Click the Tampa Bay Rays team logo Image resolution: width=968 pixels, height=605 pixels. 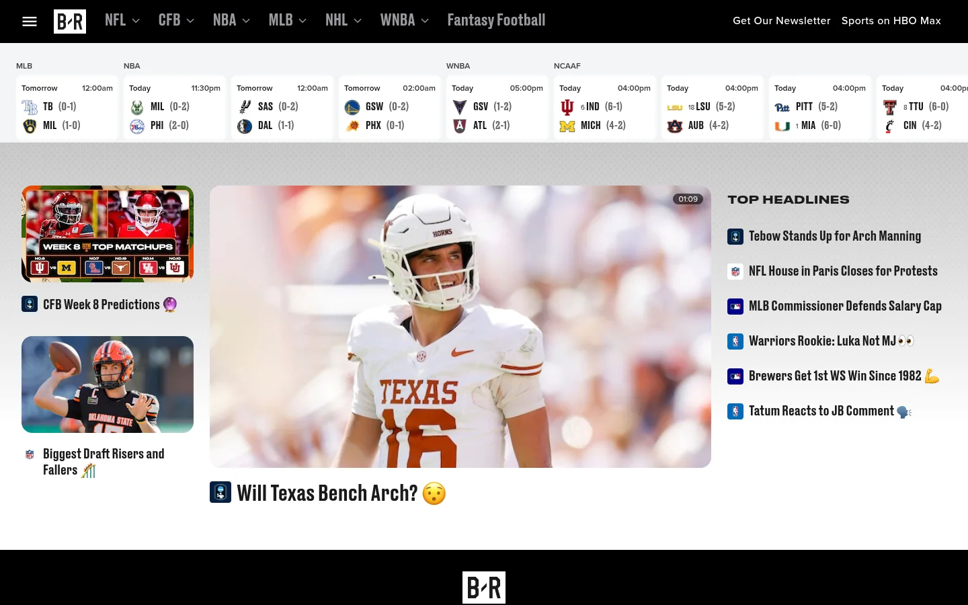pos(30,107)
